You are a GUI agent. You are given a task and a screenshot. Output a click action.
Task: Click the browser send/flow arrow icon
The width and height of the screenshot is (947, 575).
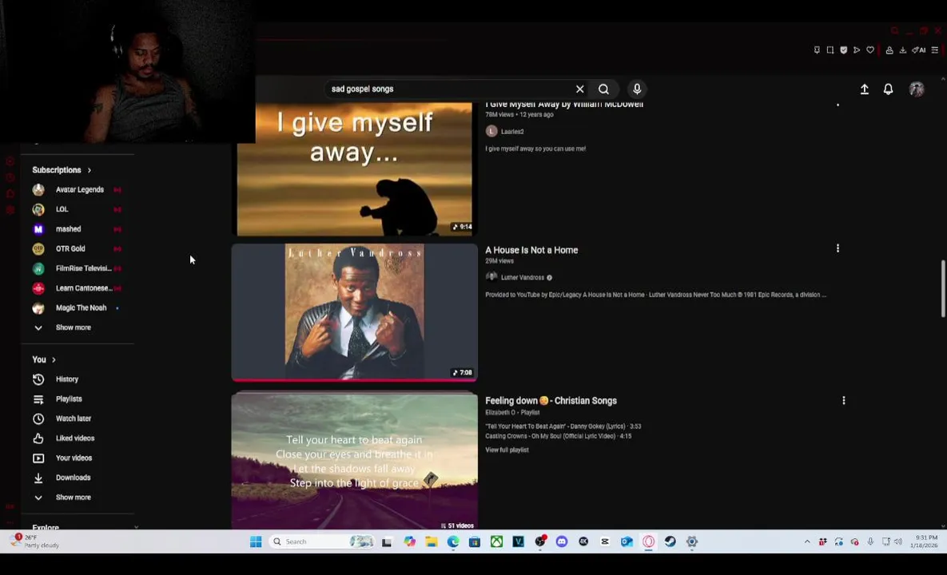[857, 50]
